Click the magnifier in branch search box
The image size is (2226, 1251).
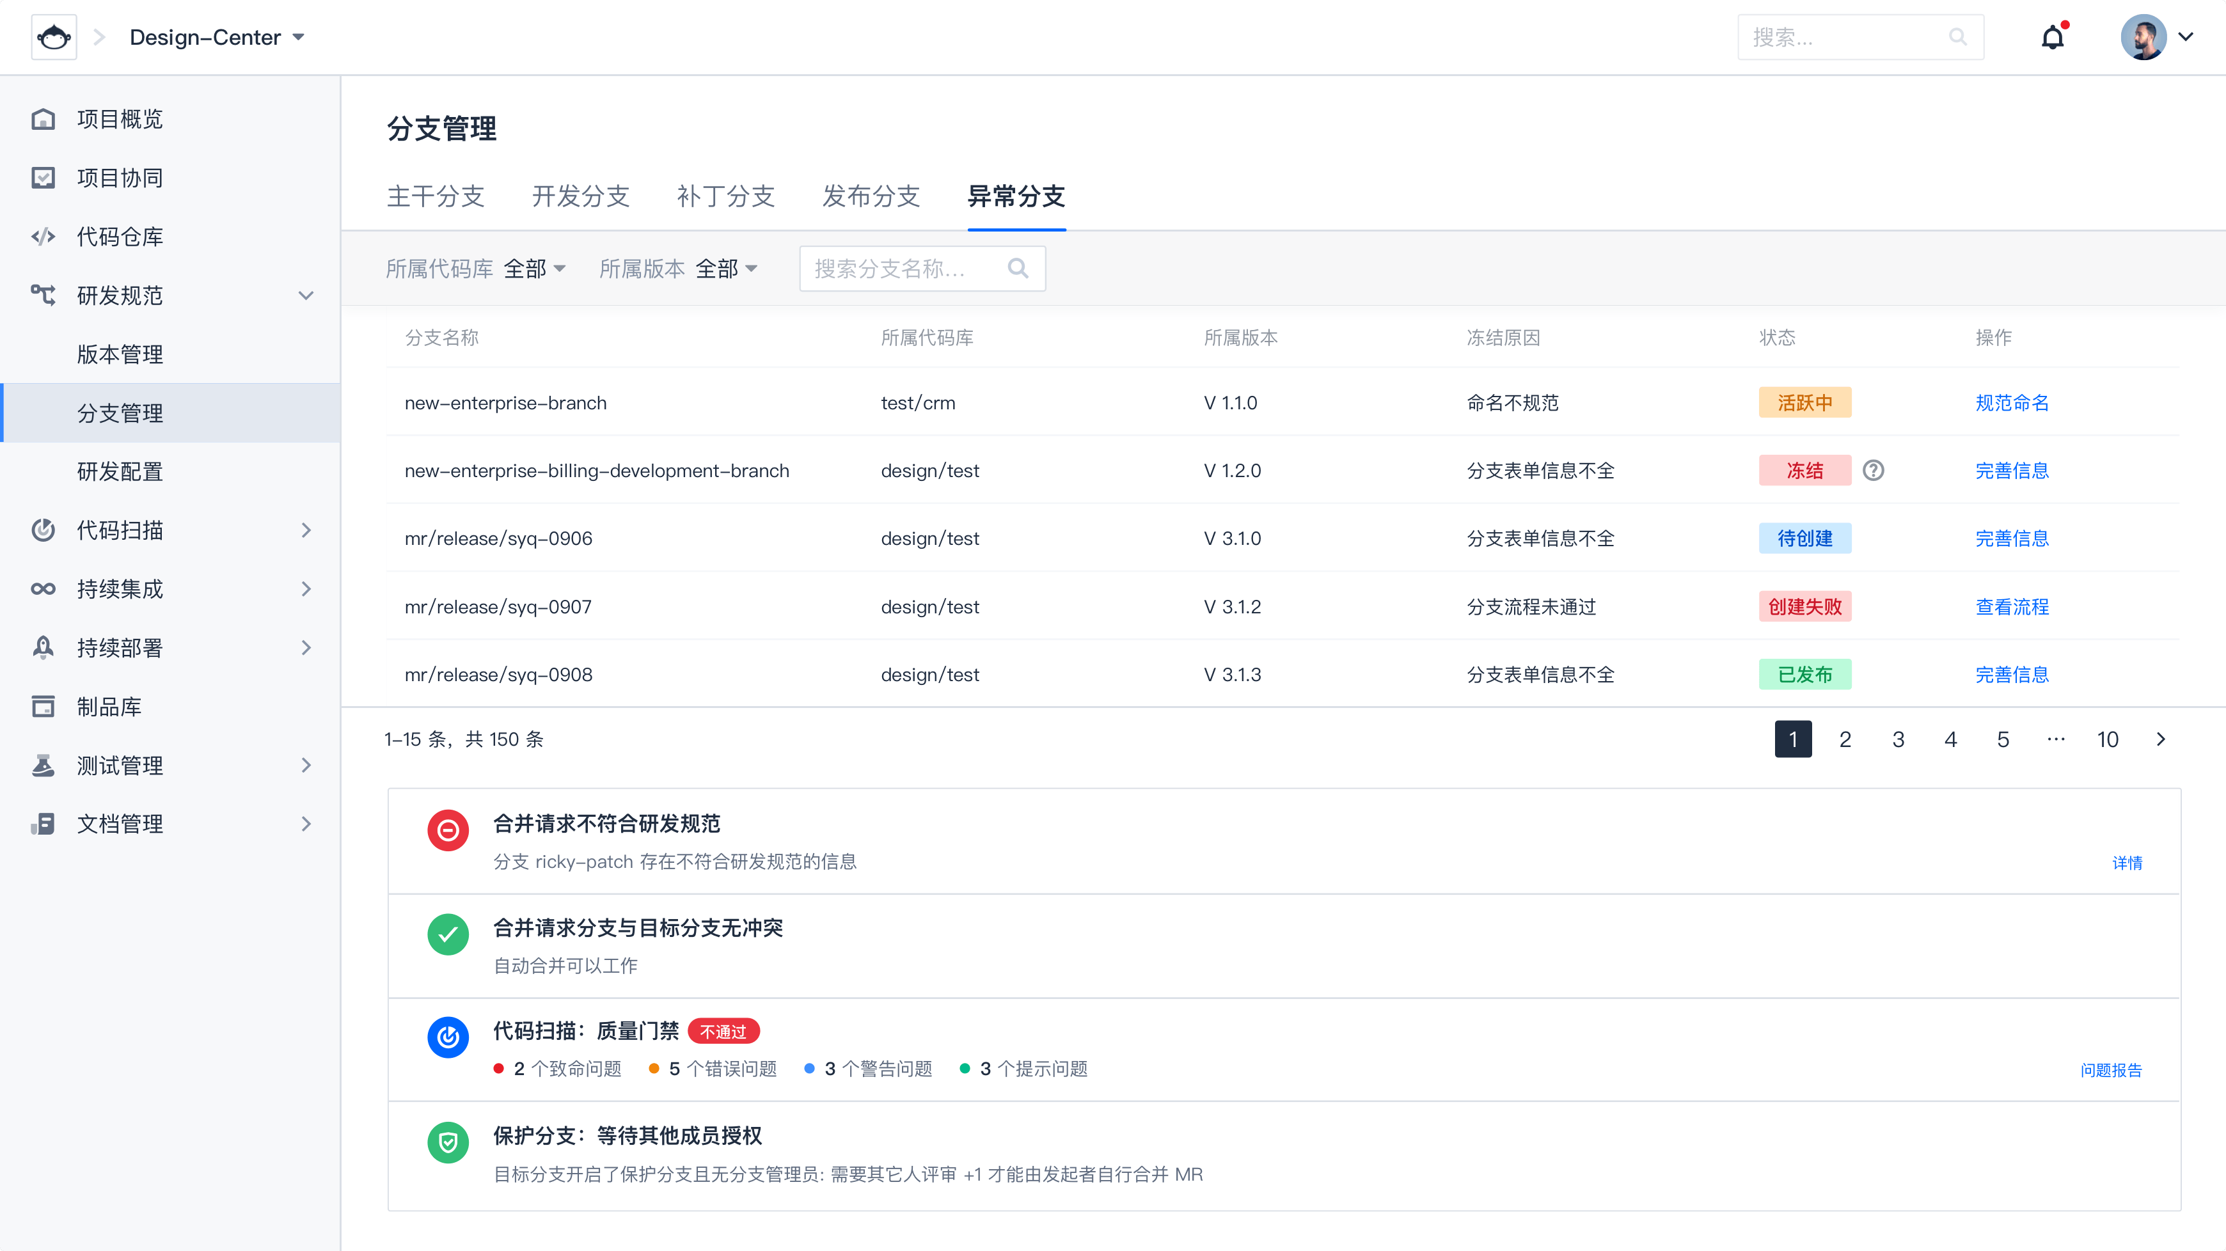1018,269
